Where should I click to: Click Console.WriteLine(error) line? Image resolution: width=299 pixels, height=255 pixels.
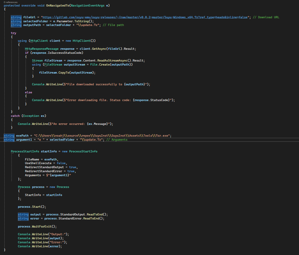pyautogui.click(x=40, y=246)
